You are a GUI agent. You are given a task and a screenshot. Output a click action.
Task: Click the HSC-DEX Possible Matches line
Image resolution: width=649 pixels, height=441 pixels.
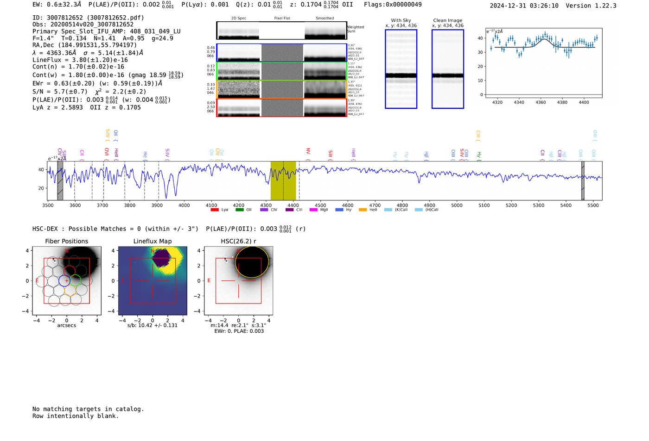point(169,229)
